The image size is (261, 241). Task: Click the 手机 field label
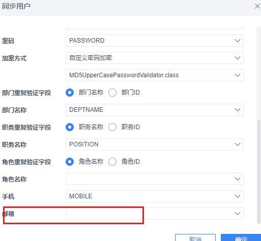[x=8, y=197]
